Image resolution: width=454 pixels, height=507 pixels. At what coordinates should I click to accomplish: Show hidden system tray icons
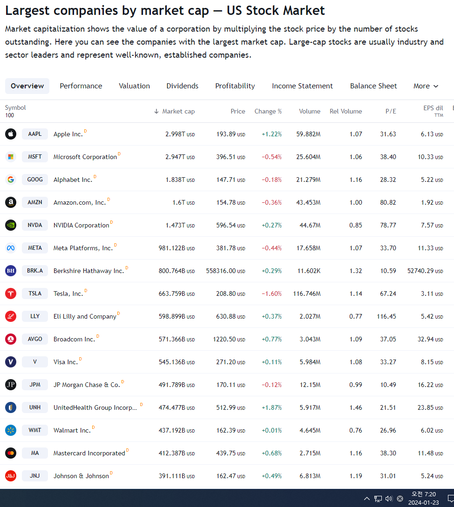click(x=366, y=499)
